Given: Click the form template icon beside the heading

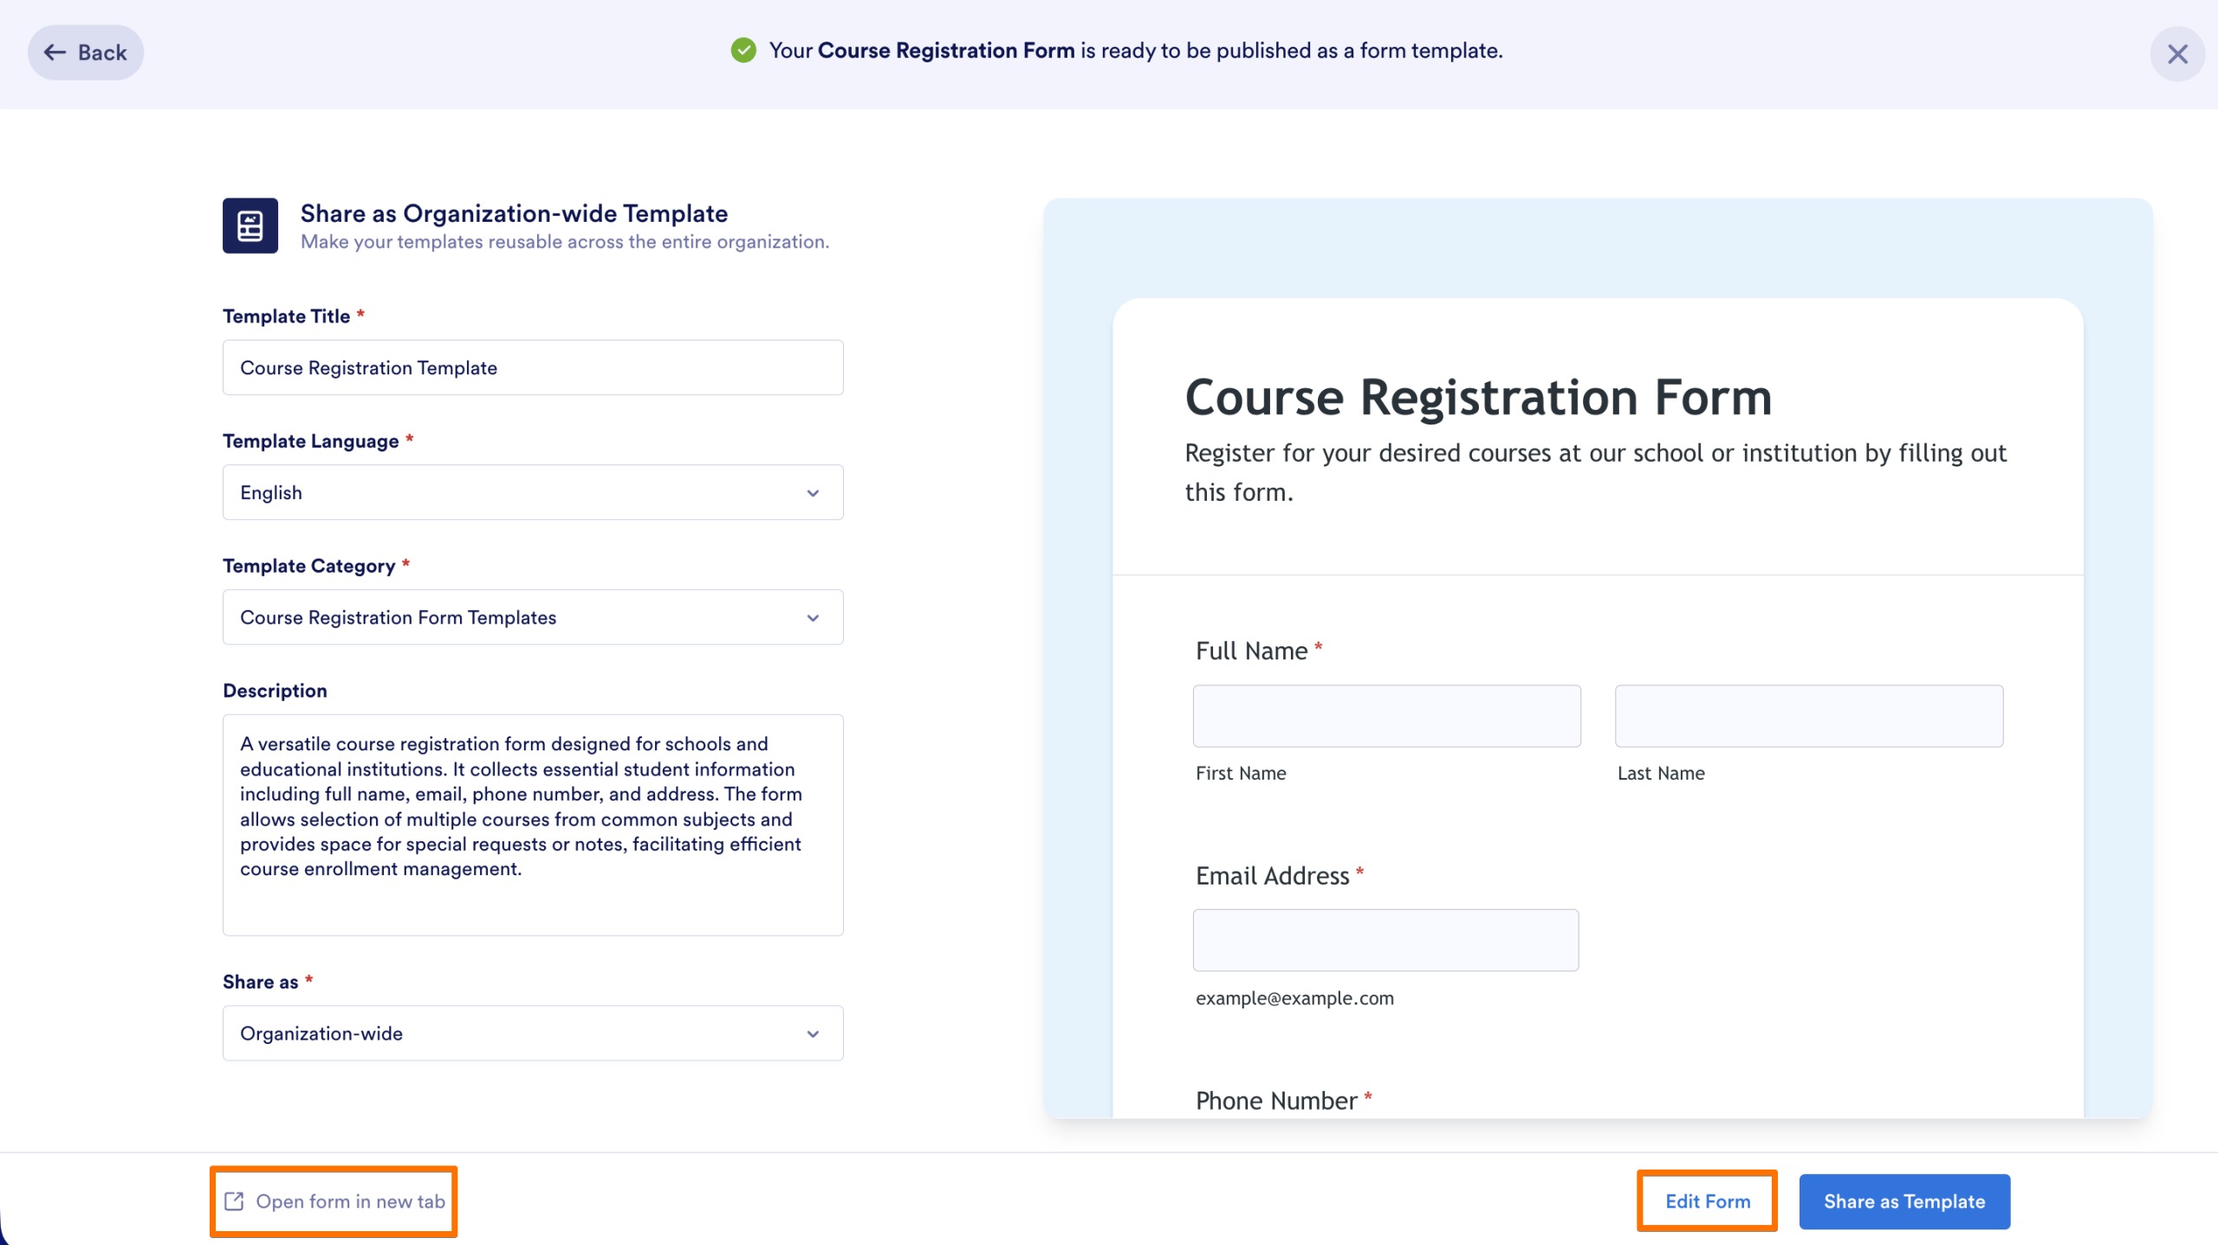Looking at the screenshot, I should click(x=250, y=227).
